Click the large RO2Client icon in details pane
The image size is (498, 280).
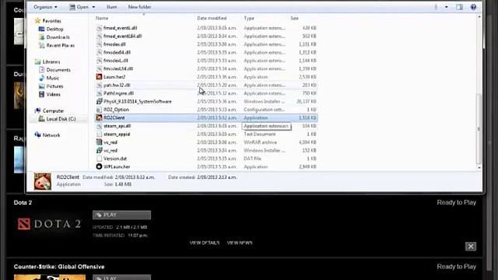click(x=43, y=181)
